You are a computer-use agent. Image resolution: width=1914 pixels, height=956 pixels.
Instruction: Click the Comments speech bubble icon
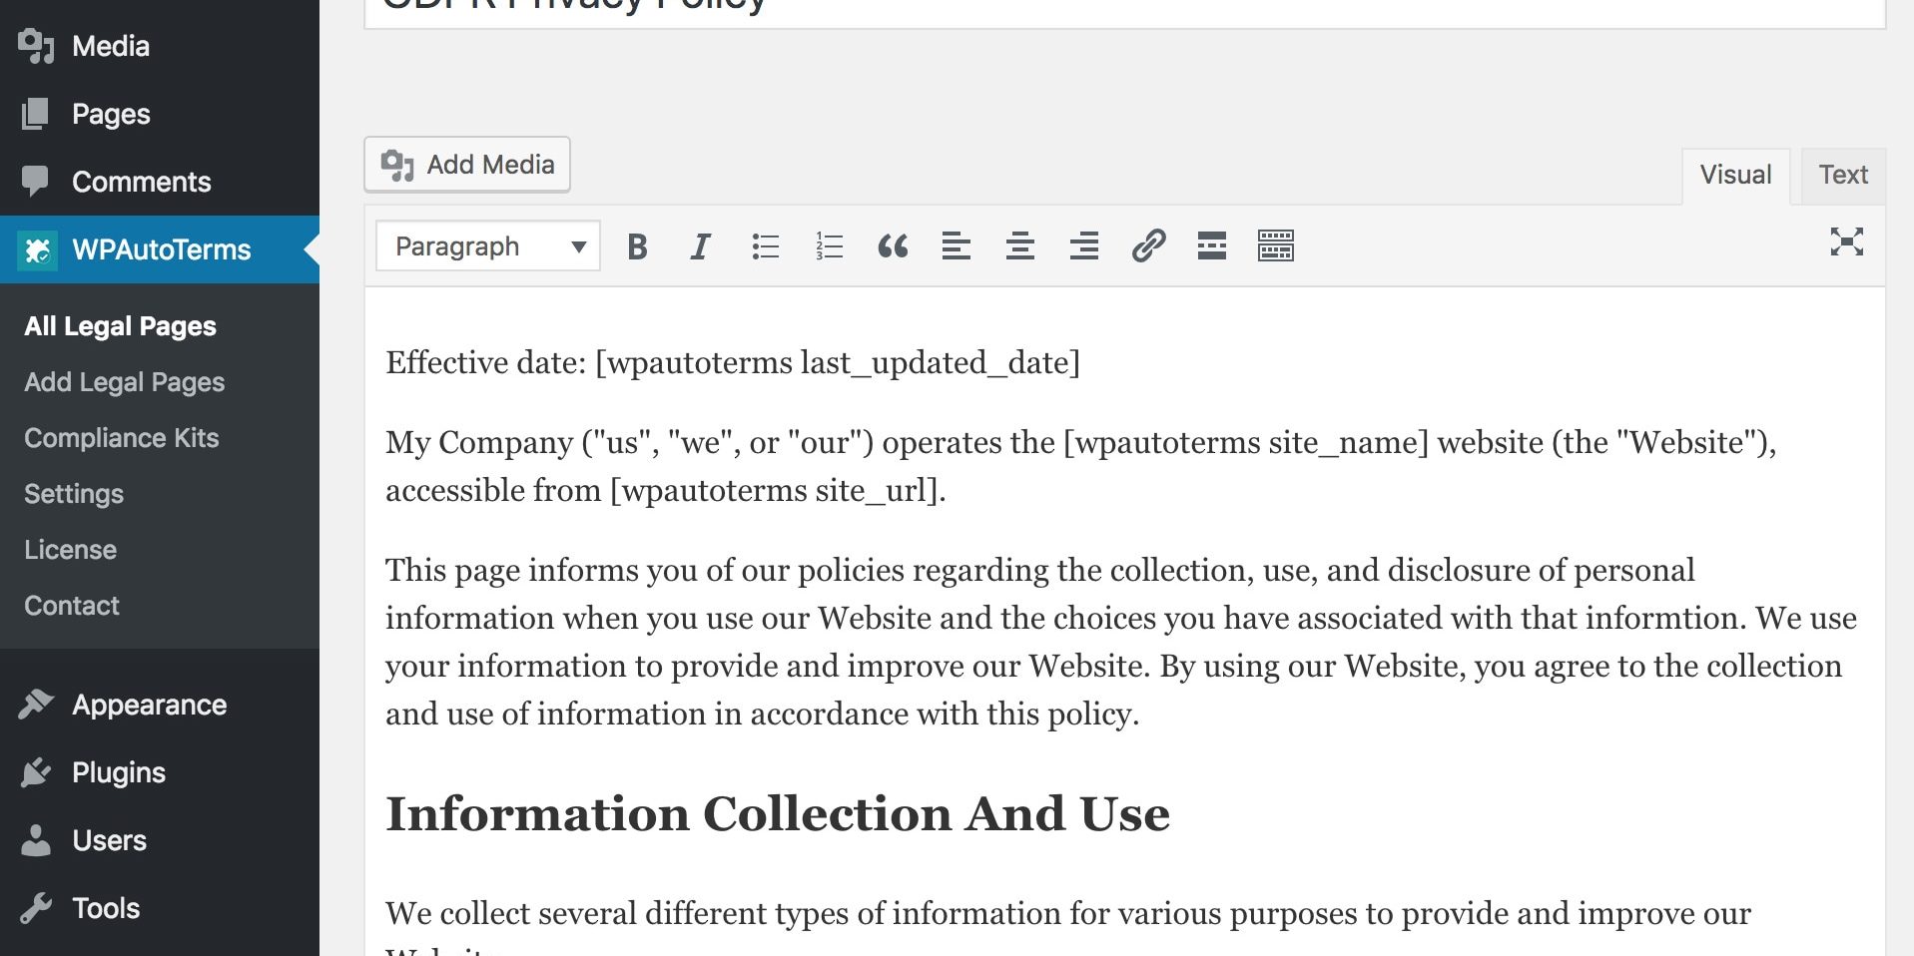[x=35, y=182]
